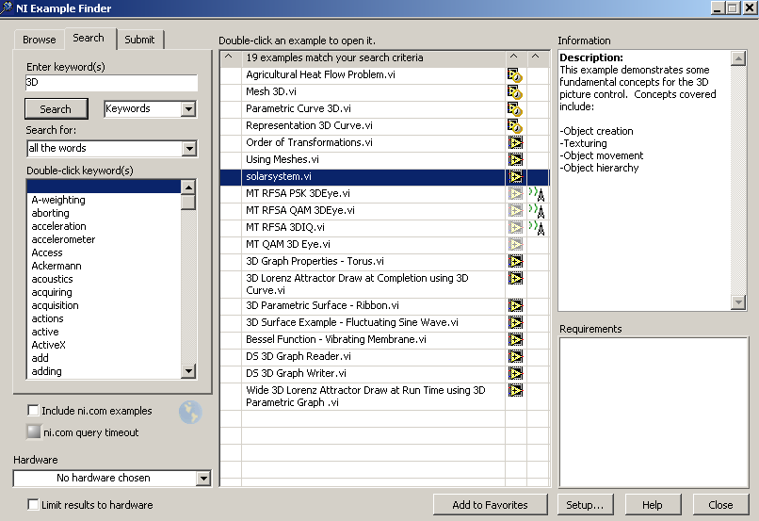Click the Help button
This screenshot has height=521, width=759.
pyautogui.click(x=653, y=505)
